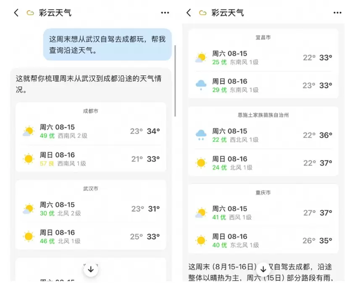Open the three-dot menu in right header
This screenshot has height=283, width=345.
tap(337, 13)
